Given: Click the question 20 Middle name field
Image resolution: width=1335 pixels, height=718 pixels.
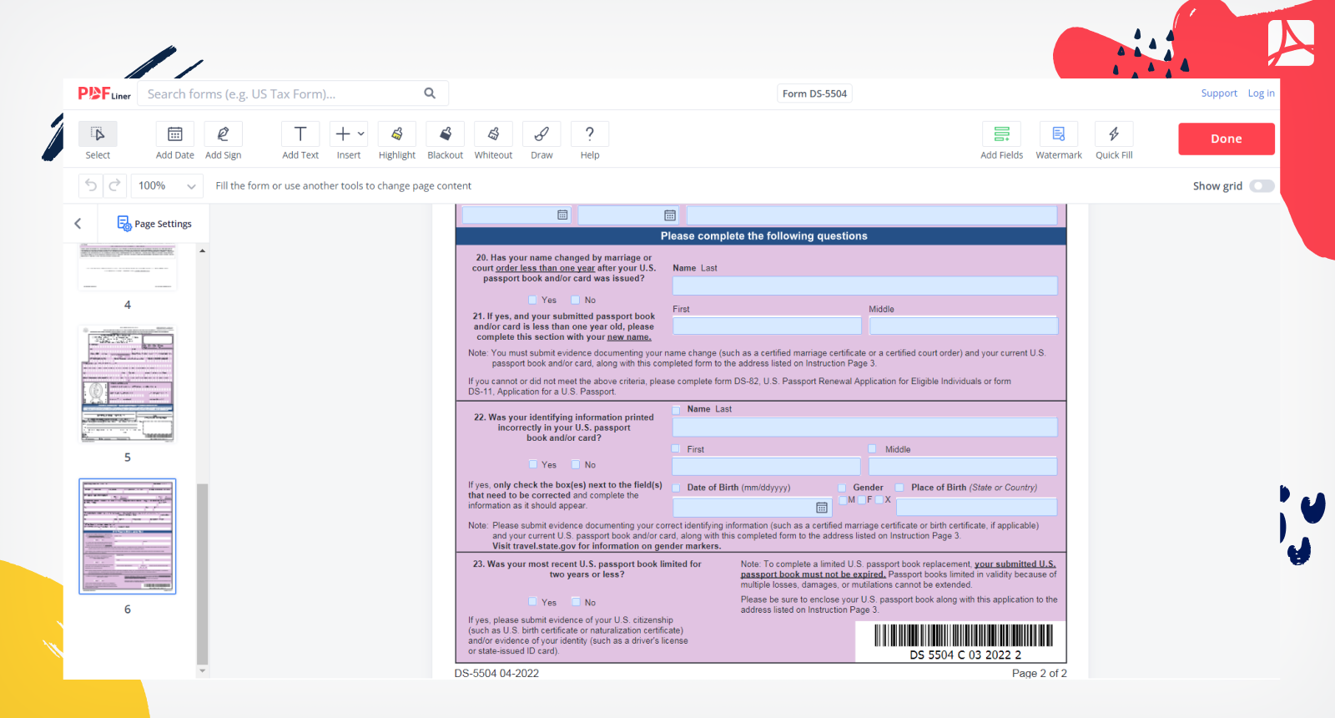Looking at the screenshot, I should [964, 326].
